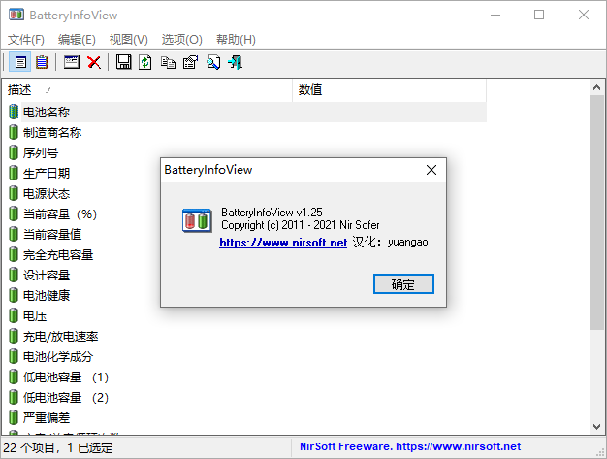Switch to battery log view toolbar icon
This screenshot has height=459, width=607.
(x=42, y=62)
